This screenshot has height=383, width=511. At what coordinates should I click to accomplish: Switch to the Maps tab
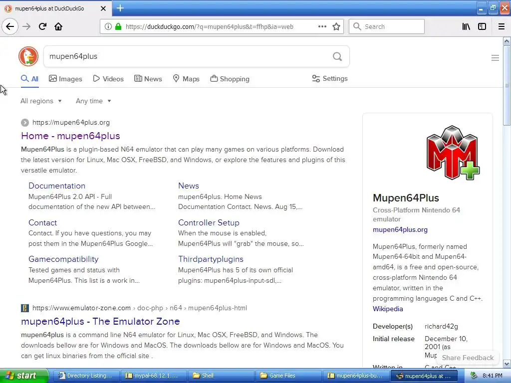coord(186,79)
